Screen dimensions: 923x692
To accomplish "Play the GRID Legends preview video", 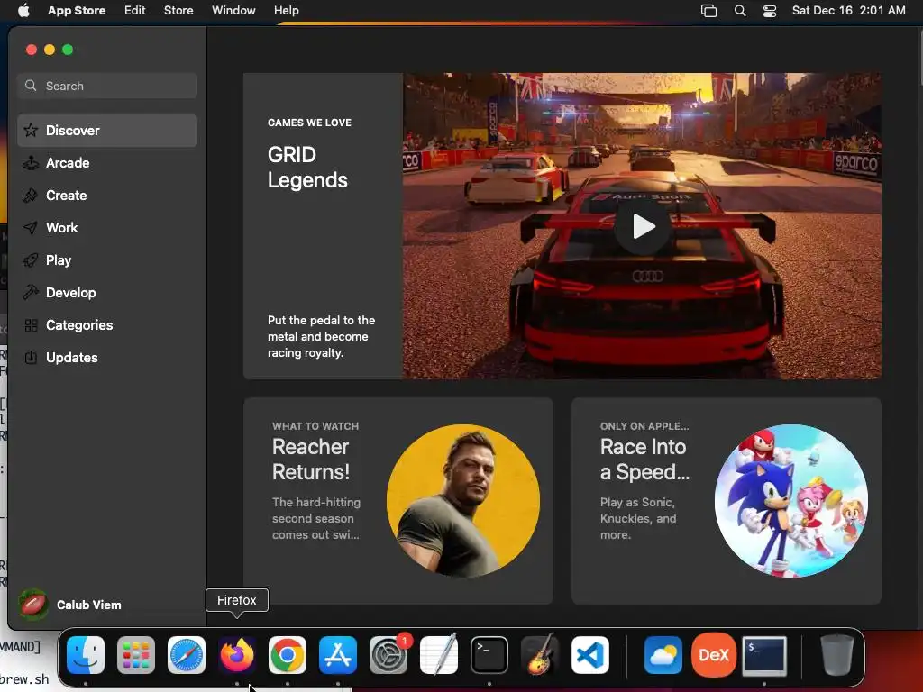I will pyautogui.click(x=642, y=226).
